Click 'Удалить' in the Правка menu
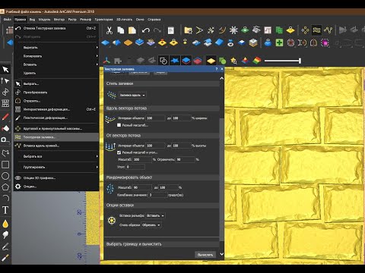 pos(56,73)
